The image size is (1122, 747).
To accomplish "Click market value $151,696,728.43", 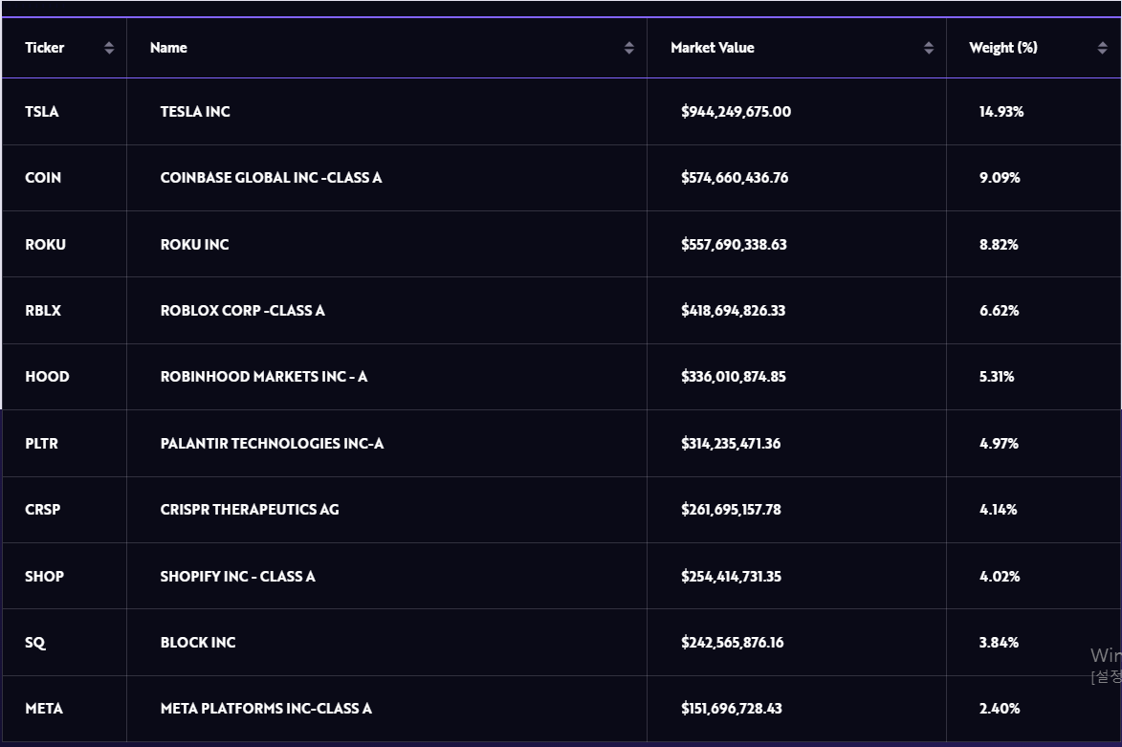I will coord(732,709).
